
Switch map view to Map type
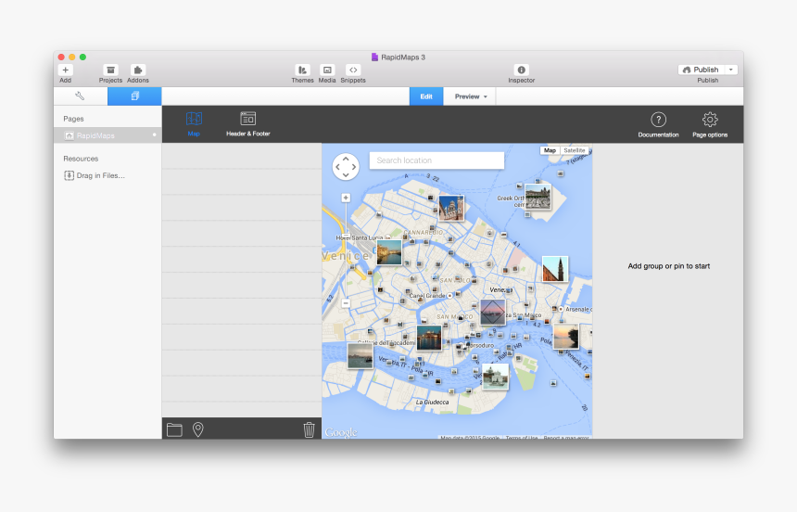[x=550, y=150]
